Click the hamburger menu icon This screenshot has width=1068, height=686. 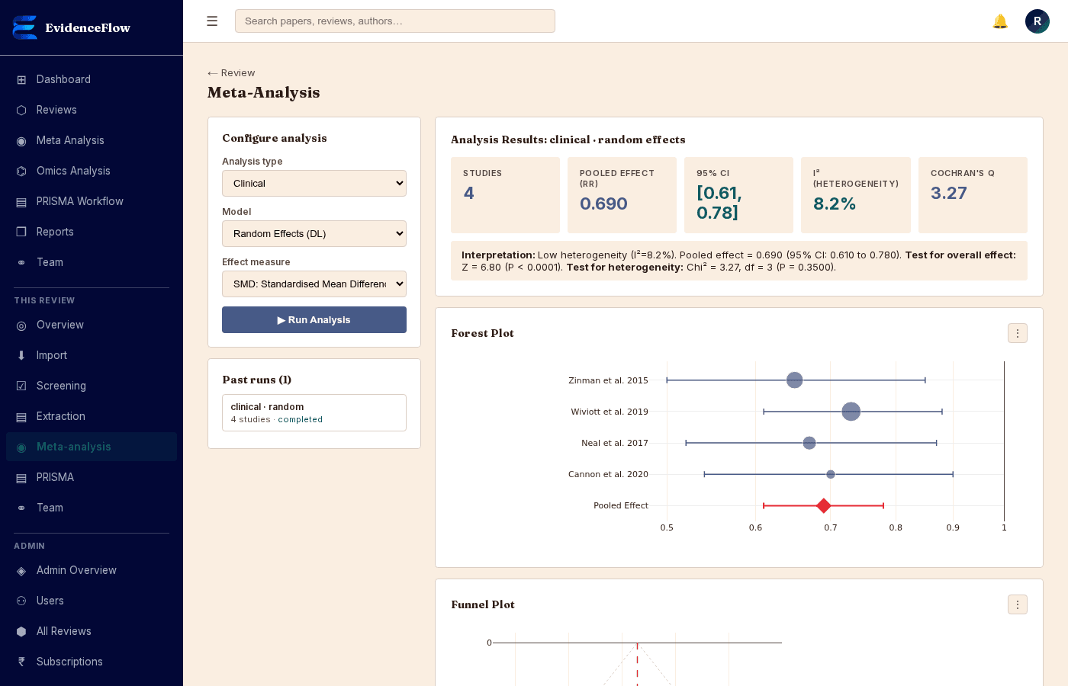(212, 21)
